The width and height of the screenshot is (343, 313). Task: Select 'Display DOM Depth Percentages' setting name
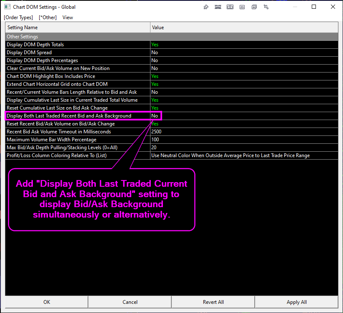pyautogui.click(x=78, y=60)
